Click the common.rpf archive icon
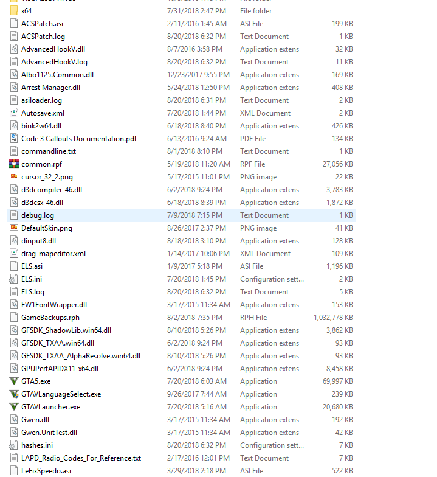 [x=14, y=164]
